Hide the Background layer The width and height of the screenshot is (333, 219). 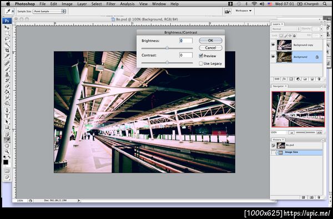[x=273, y=57]
